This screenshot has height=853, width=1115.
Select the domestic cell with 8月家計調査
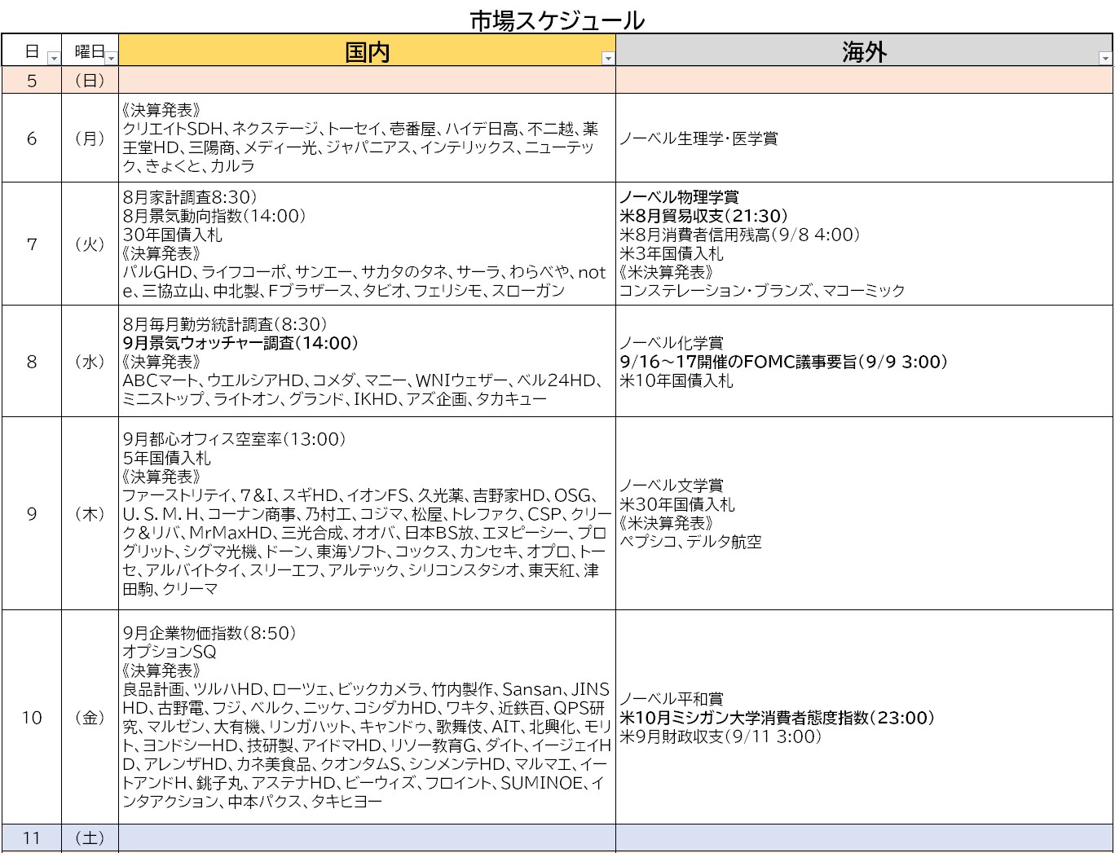367,244
